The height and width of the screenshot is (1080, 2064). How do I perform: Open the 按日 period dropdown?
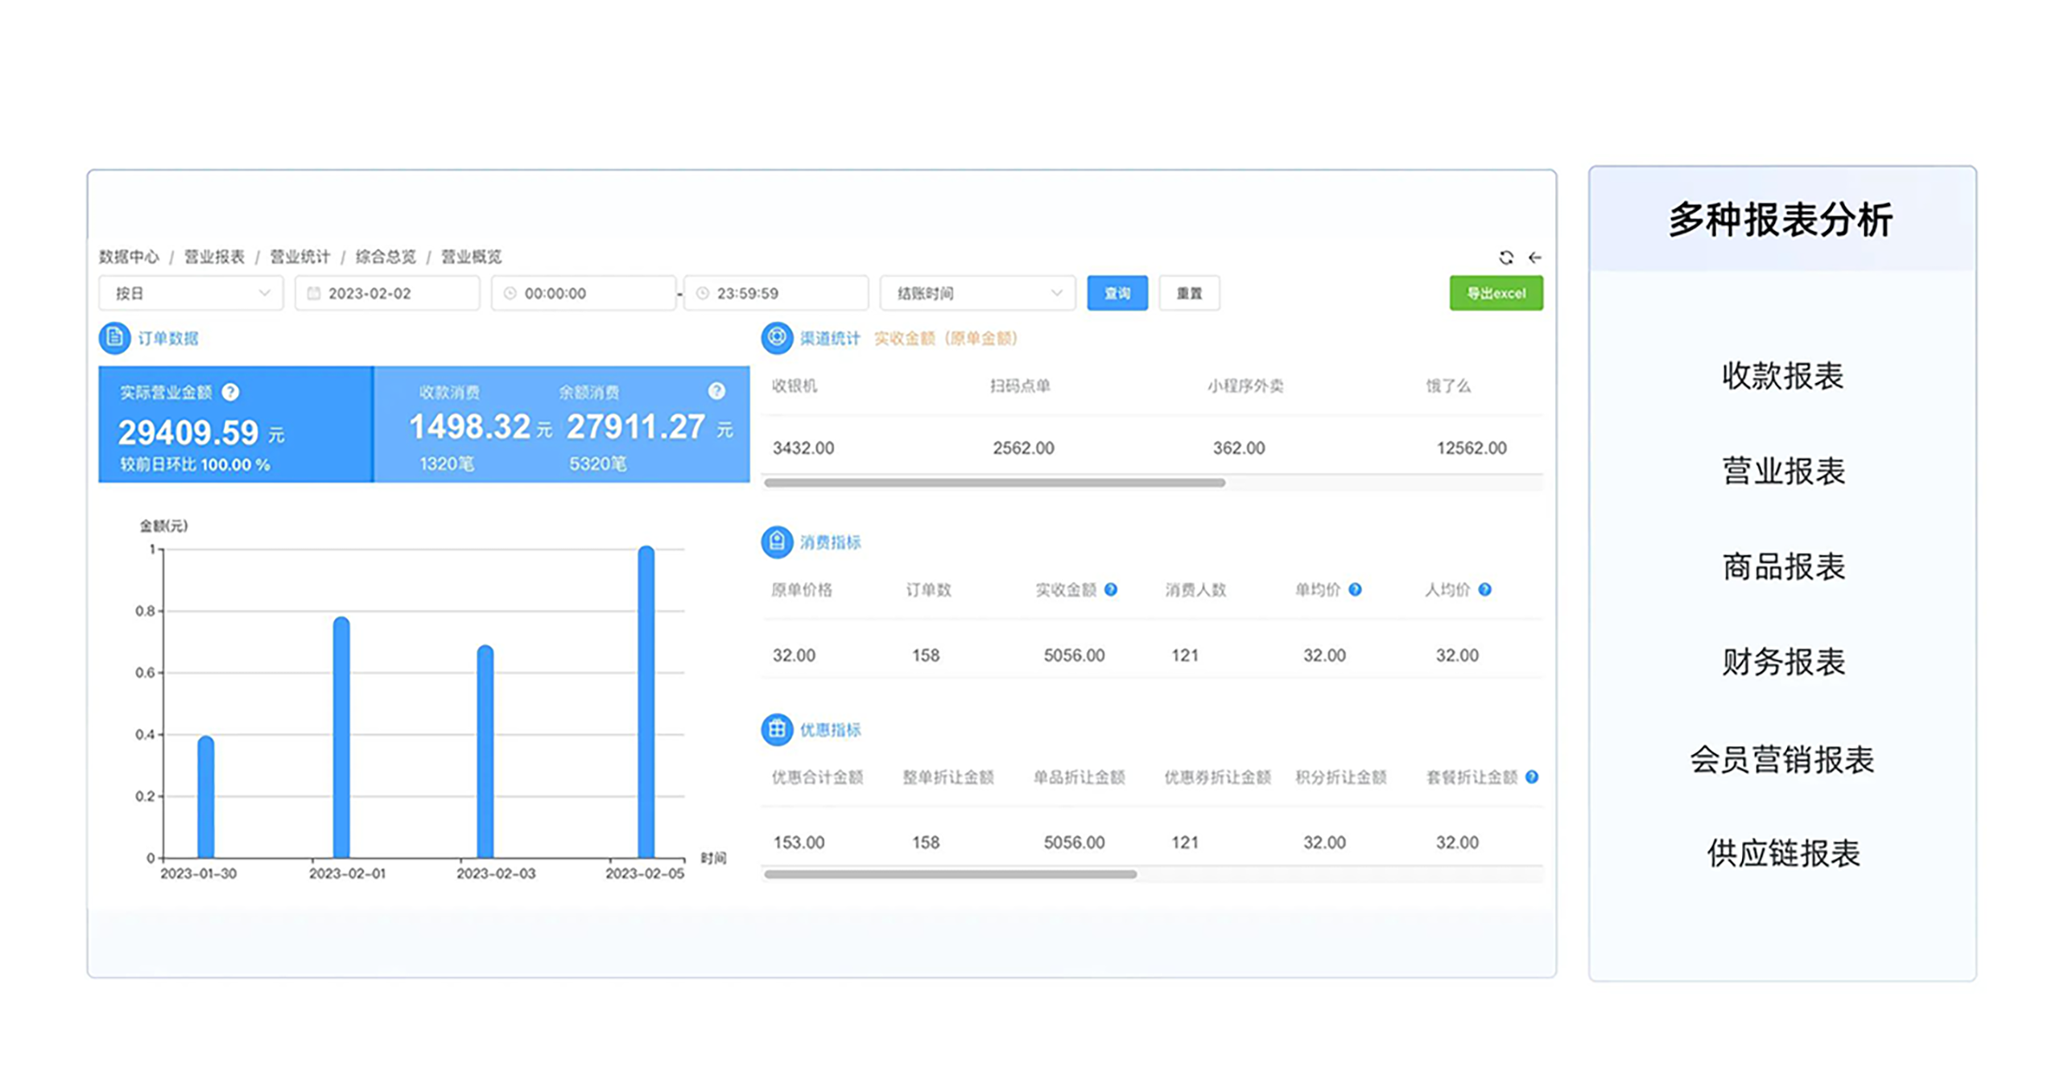pos(191,293)
